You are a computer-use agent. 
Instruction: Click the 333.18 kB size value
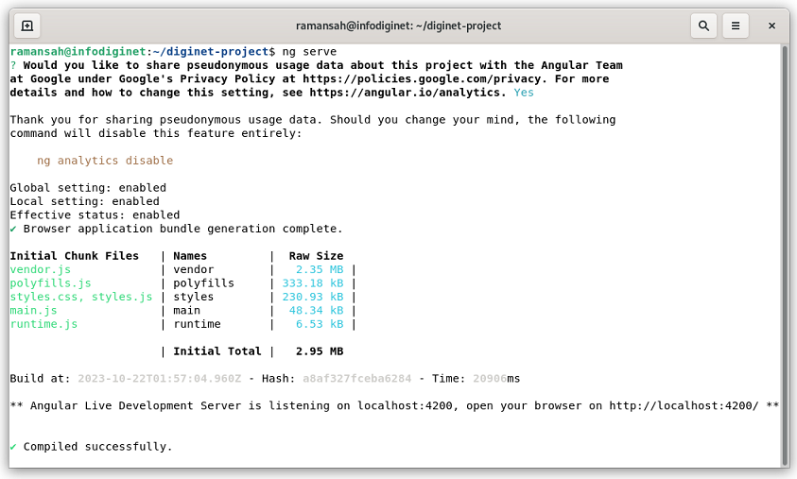pyautogui.click(x=313, y=283)
